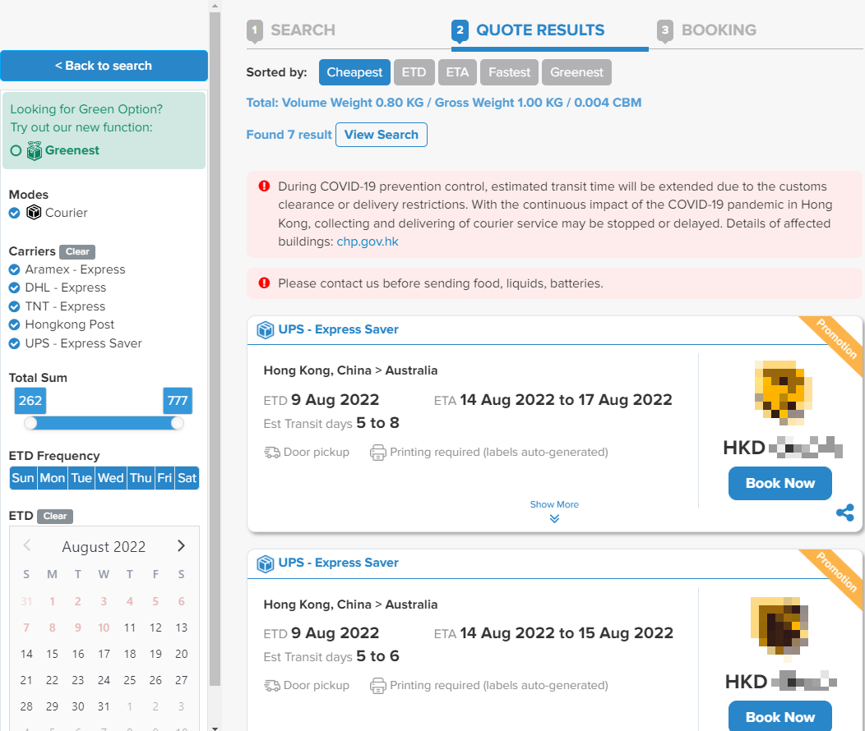Uncheck the DHL - Express carrier

14,287
